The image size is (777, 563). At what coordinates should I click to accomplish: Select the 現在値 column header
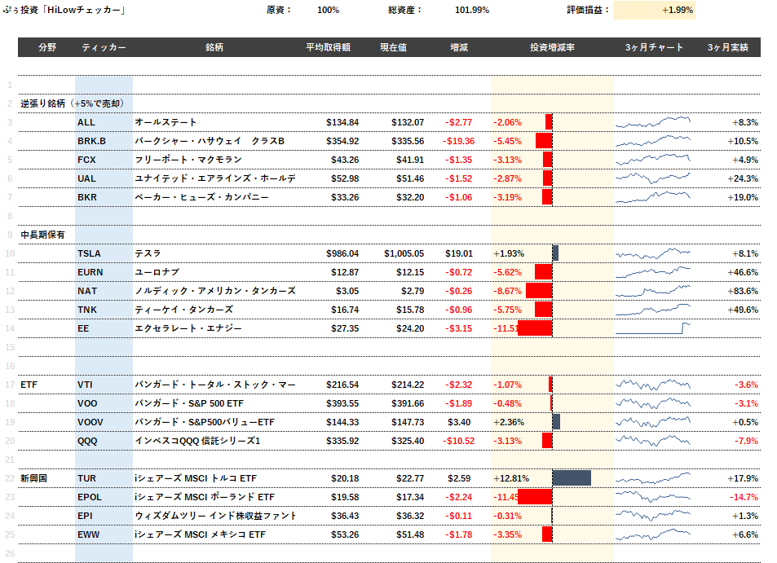(394, 47)
